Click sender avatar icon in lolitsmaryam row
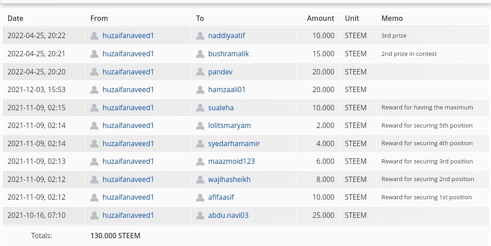Viewport: 491px width, 246px height. coord(94,126)
